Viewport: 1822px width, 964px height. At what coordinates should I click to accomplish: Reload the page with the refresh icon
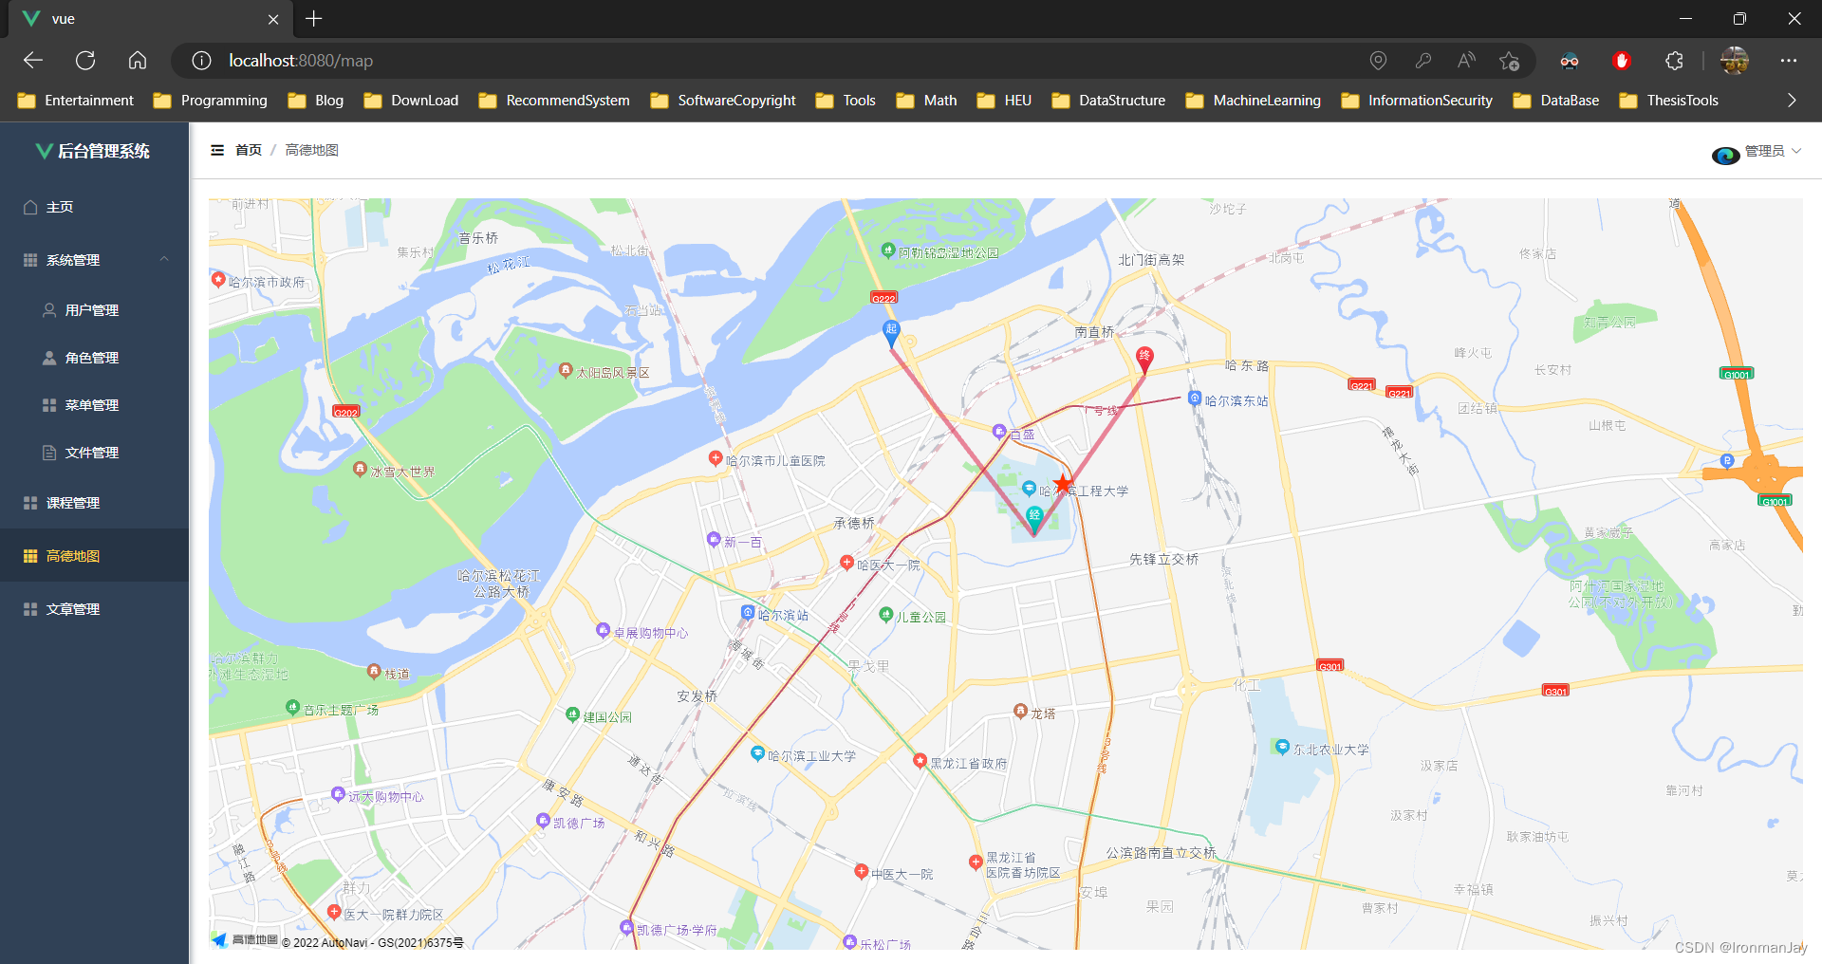(x=85, y=61)
